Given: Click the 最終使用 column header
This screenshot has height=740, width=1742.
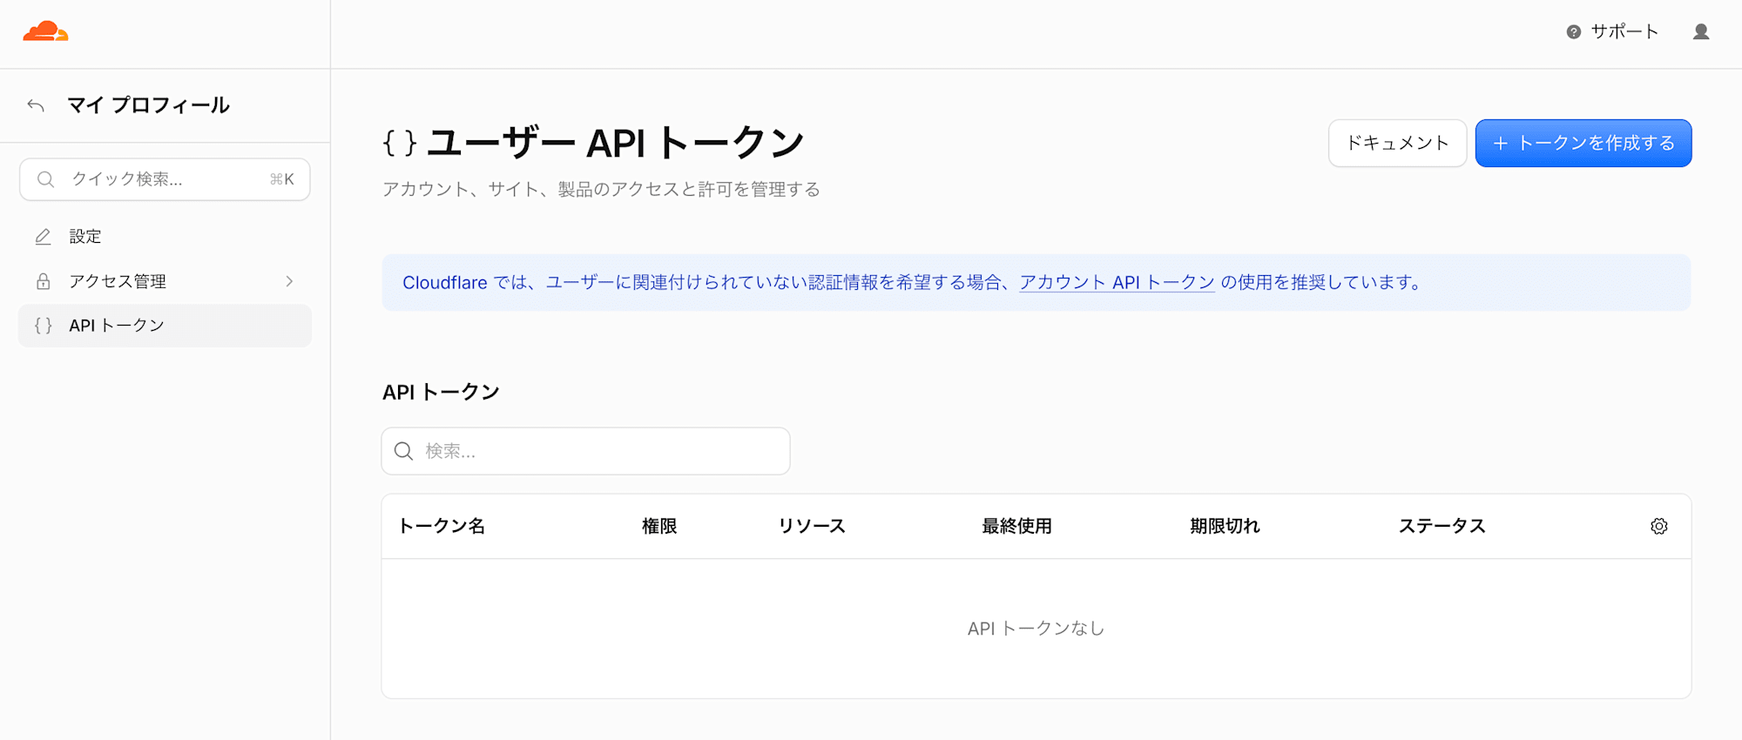Looking at the screenshot, I should click(1016, 527).
